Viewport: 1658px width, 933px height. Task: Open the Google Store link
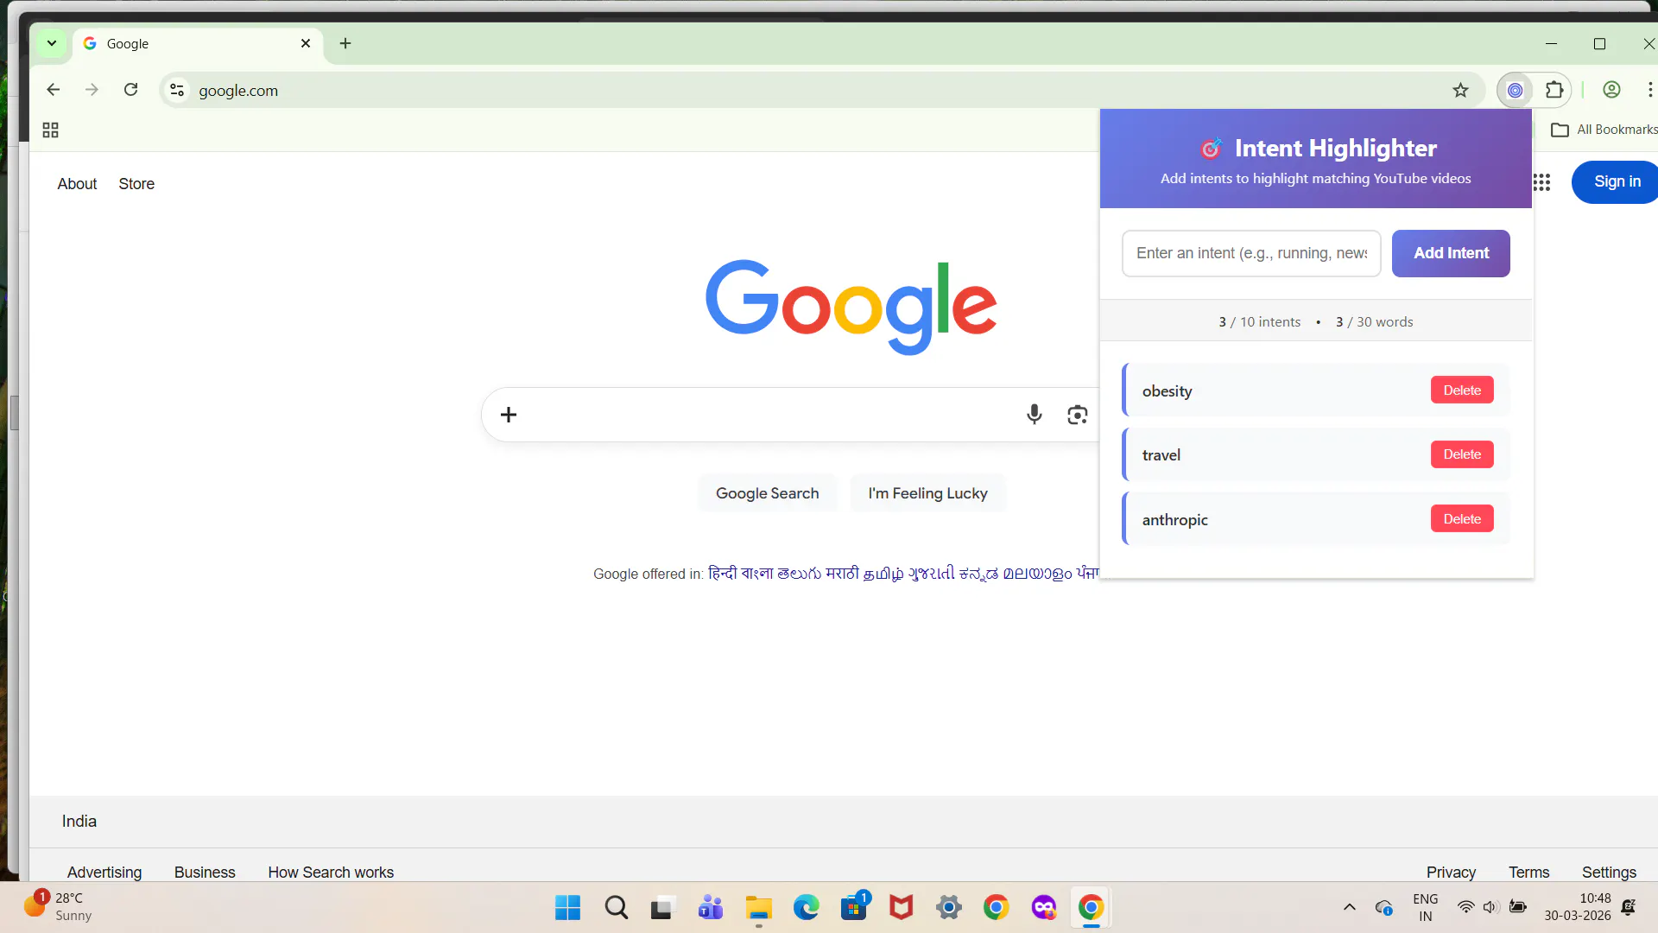click(136, 184)
